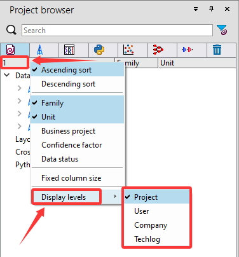
Task: Enable the Business project column
Action: (78, 131)
